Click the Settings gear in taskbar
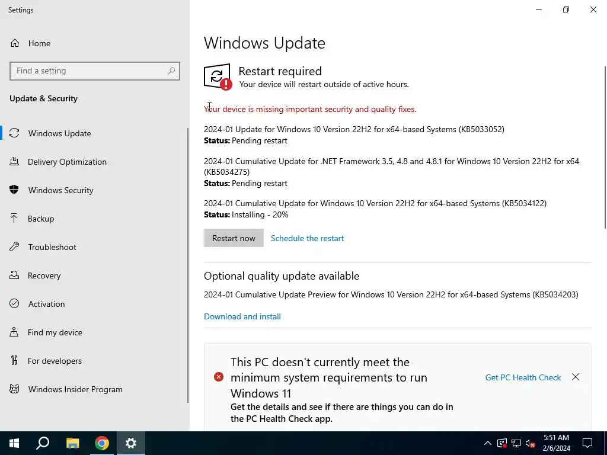607x455 pixels. pyautogui.click(x=131, y=443)
